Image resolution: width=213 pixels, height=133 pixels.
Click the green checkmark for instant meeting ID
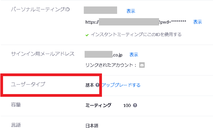(87, 35)
